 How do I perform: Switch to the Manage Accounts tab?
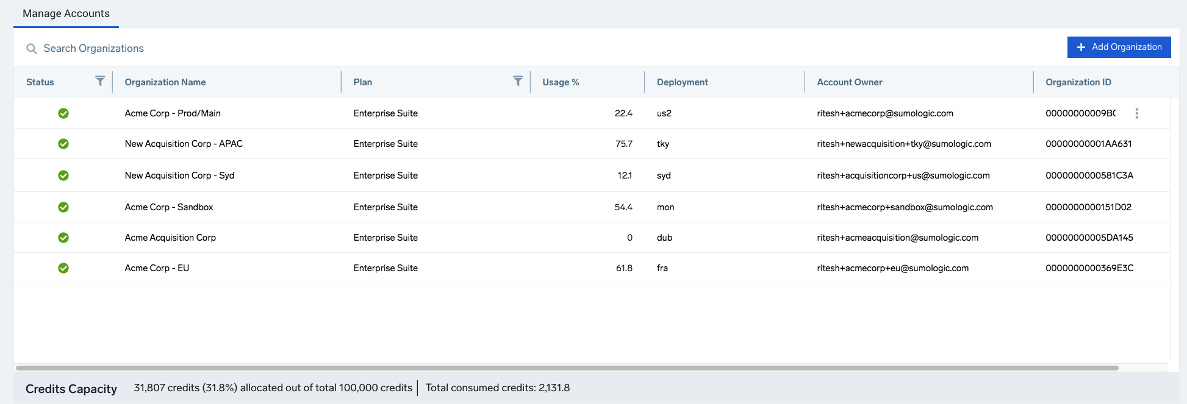coord(66,13)
